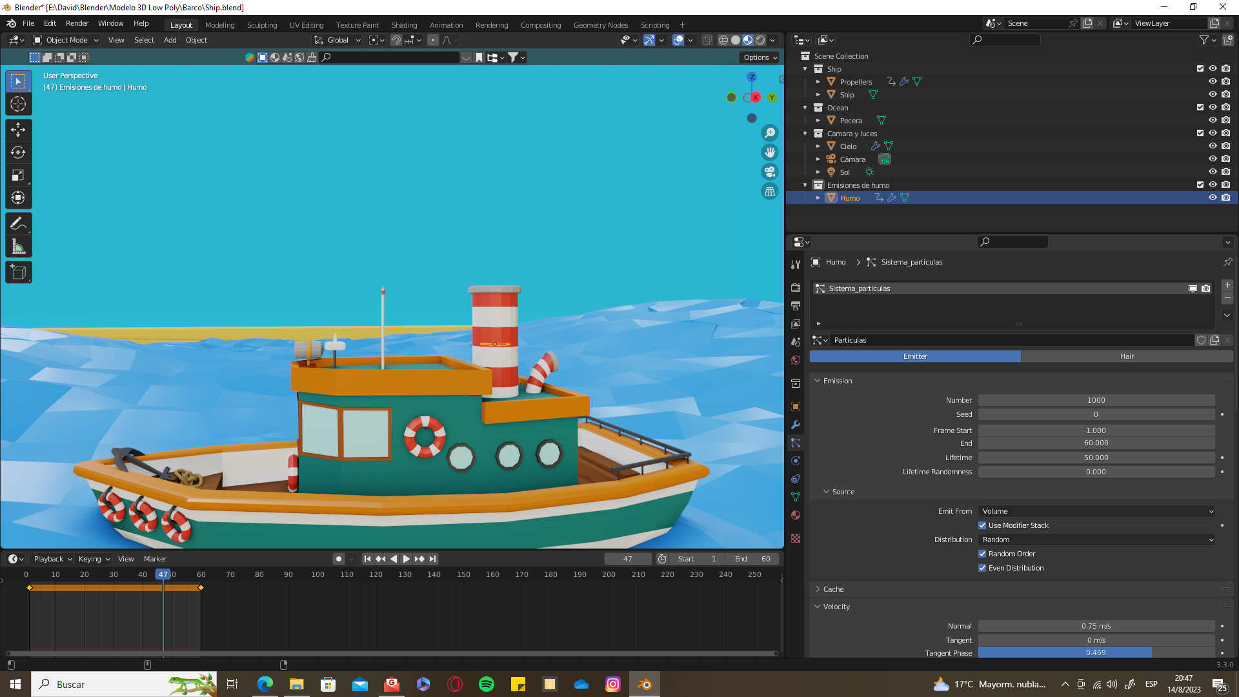This screenshot has width=1239, height=697.
Task: Collapse the Ocean collection
Action: point(805,108)
